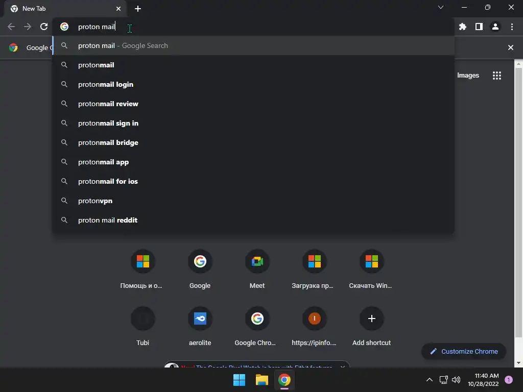Choose the 'protonvpn' suggestion
Screen dimensions: 523x392
tap(253, 201)
